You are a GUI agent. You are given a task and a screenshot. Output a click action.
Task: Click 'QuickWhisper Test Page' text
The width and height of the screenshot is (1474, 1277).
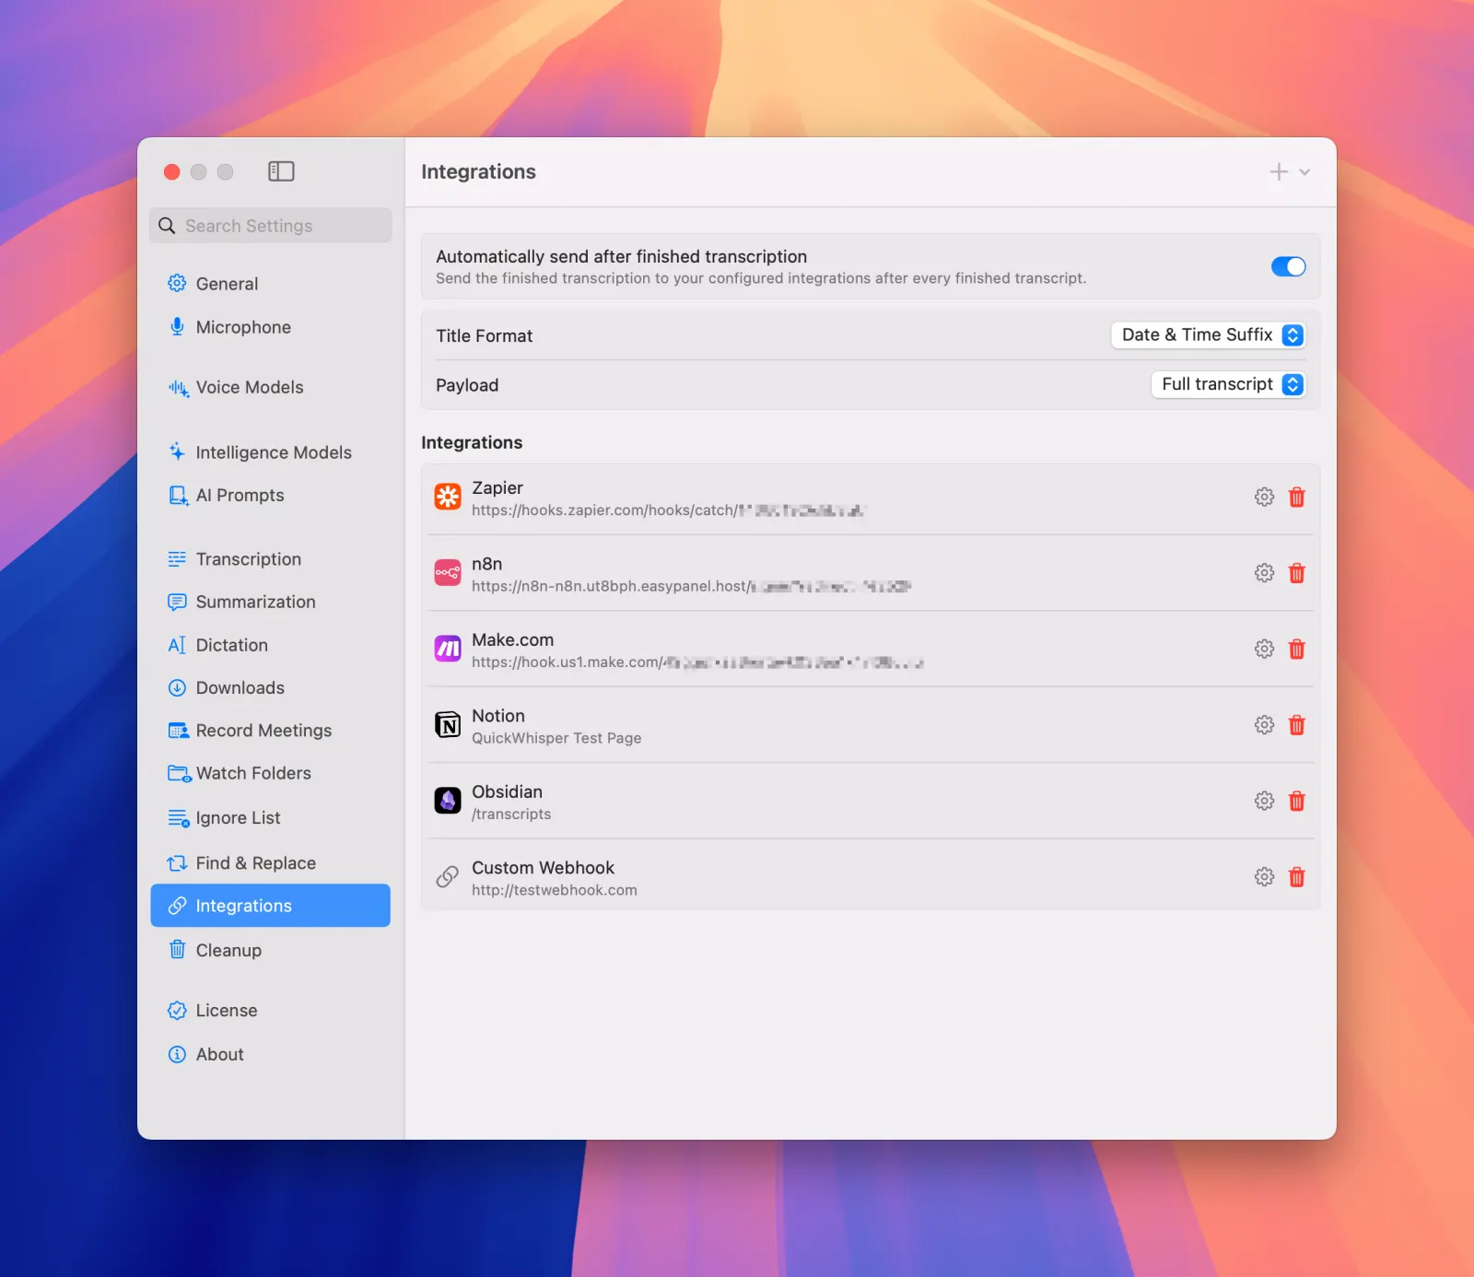[556, 738]
